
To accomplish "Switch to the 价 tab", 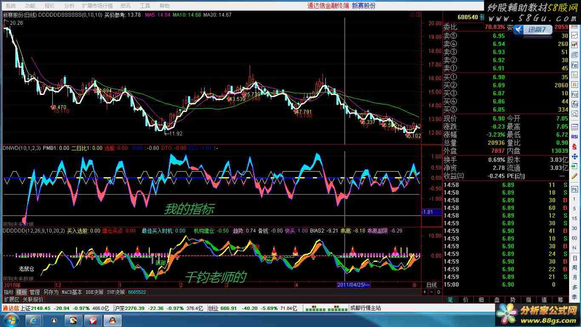I will pos(465,300).
